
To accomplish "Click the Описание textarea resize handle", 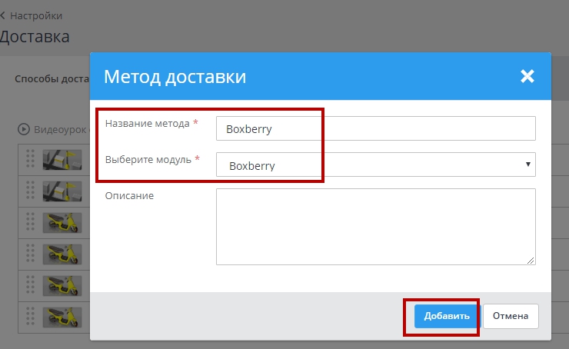I will pyautogui.click(x=531, y=261).
